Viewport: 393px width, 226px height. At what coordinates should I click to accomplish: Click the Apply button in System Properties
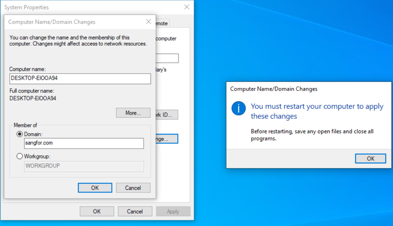(x=173, y=211)
